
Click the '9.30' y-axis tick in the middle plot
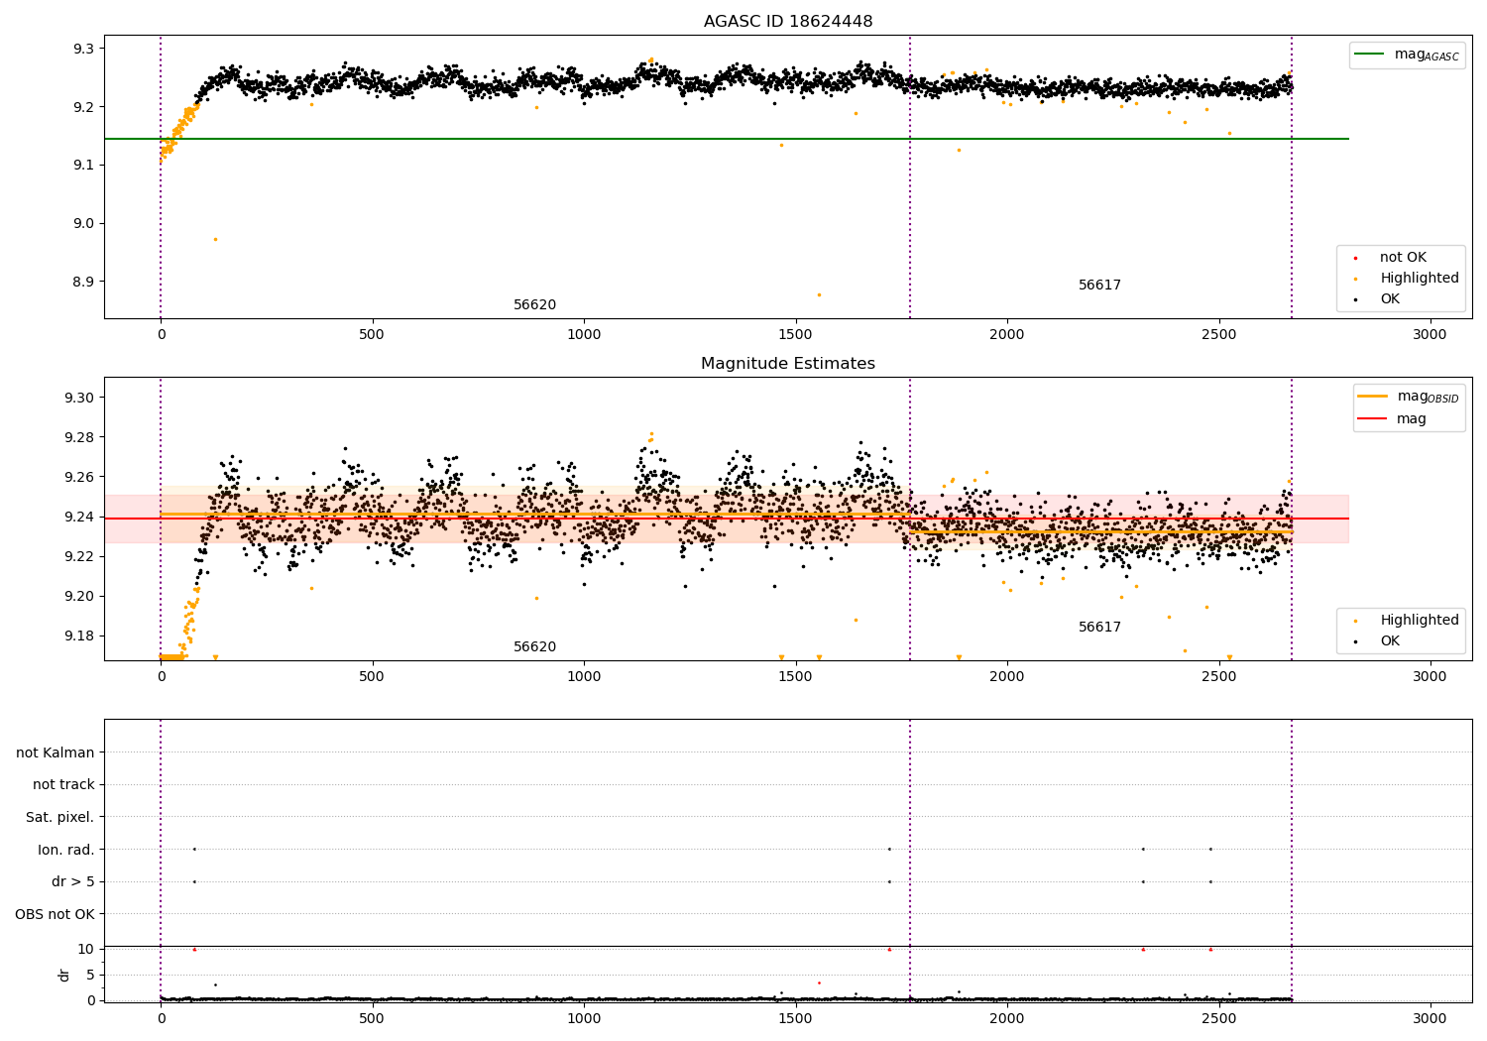tap(79, 398)
